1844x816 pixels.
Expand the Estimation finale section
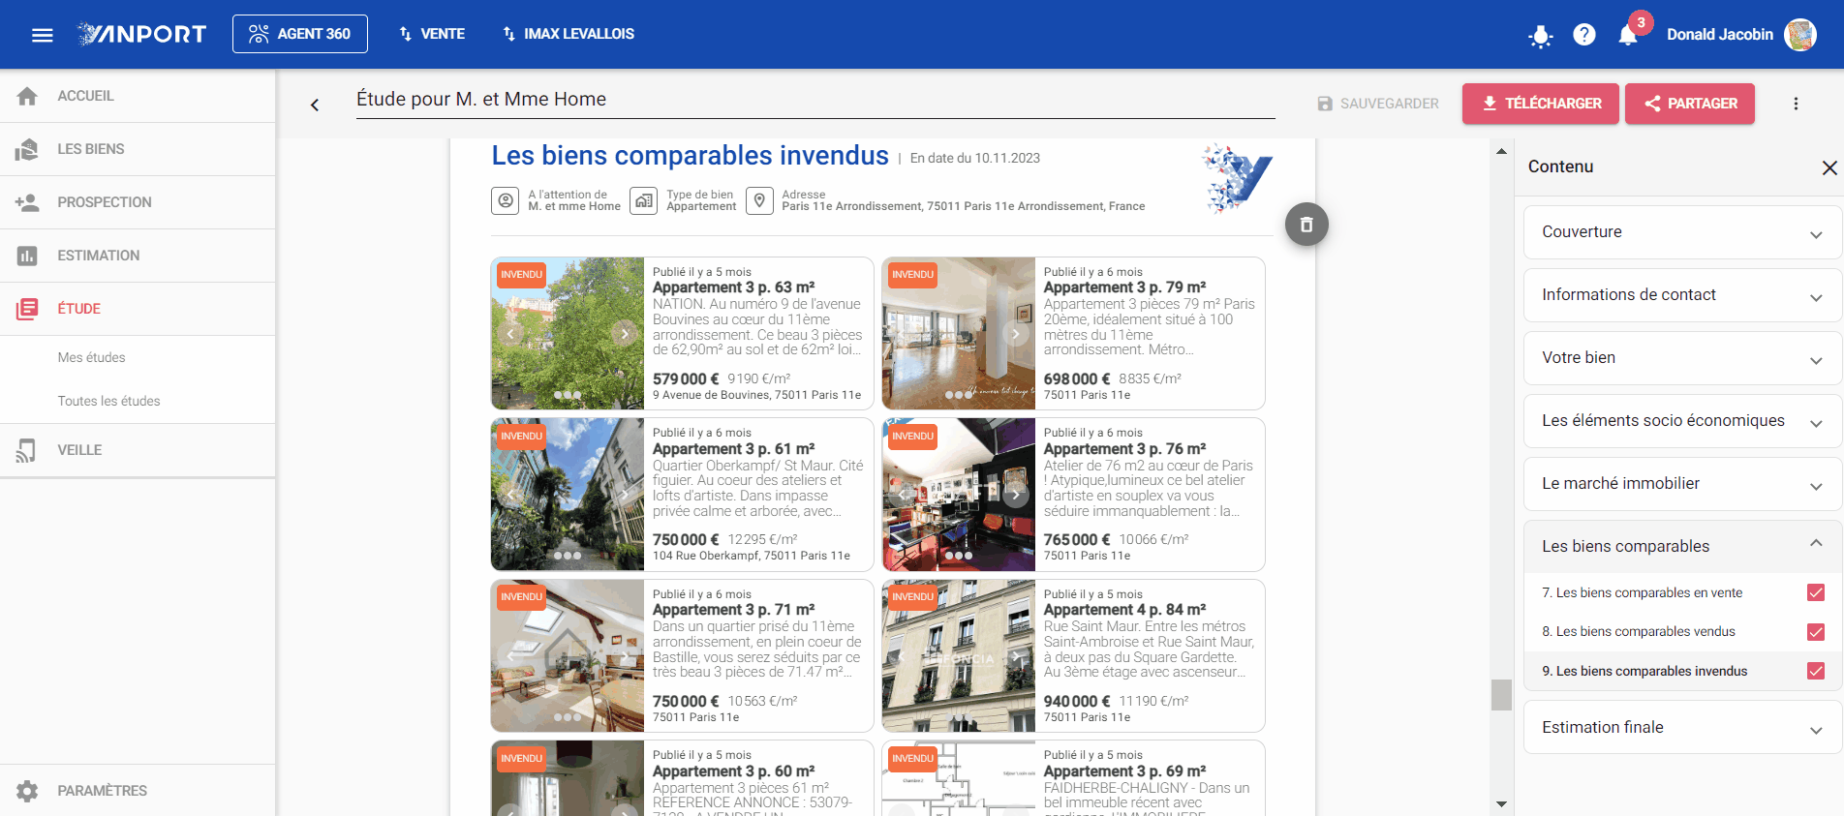[x=1682, y=728]
